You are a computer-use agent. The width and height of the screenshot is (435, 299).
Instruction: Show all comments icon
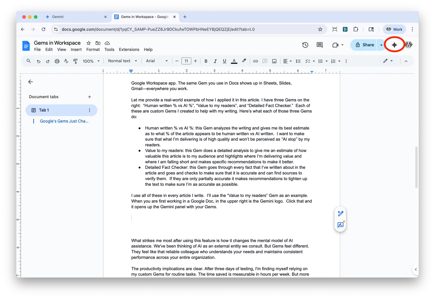(x=320, y=45)
